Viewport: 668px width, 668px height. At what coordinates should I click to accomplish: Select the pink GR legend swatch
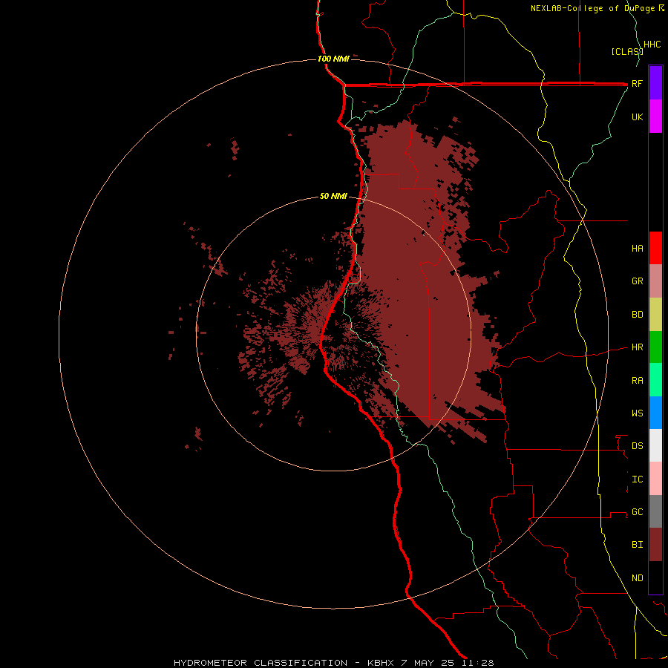point(655,281)
